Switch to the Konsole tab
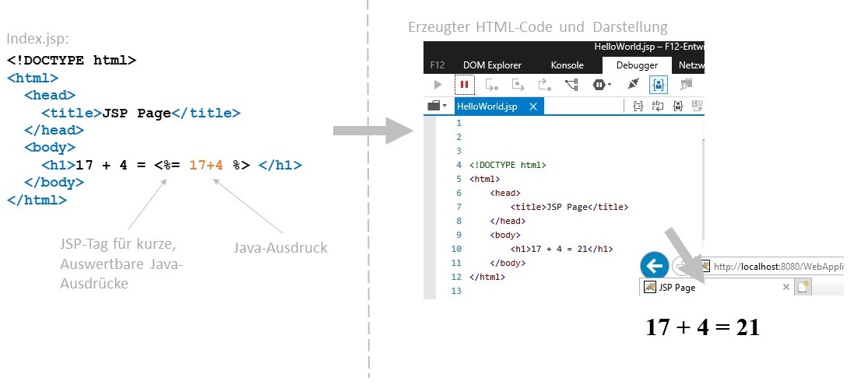861x388 pixels. (567, 65)
